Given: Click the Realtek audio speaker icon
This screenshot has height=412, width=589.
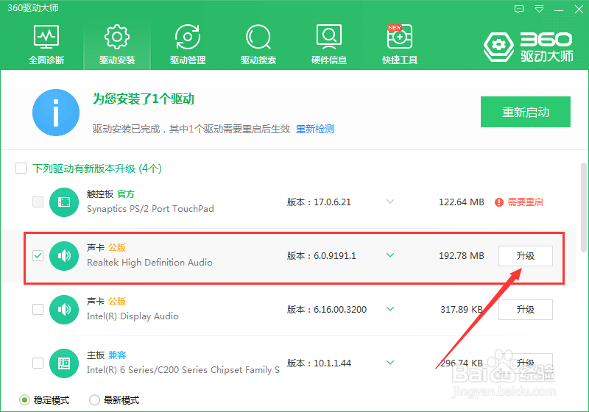Looking at the screenshot, I should coord(64,256).
